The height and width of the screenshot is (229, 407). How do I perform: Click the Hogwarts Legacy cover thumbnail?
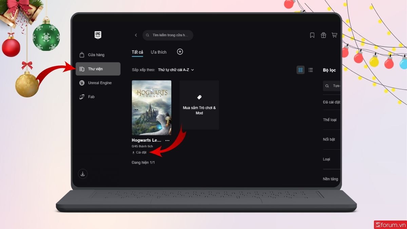[152, 108]
